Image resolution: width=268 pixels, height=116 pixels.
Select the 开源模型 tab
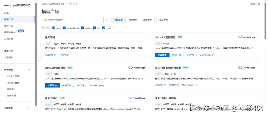tap(147, 20)
